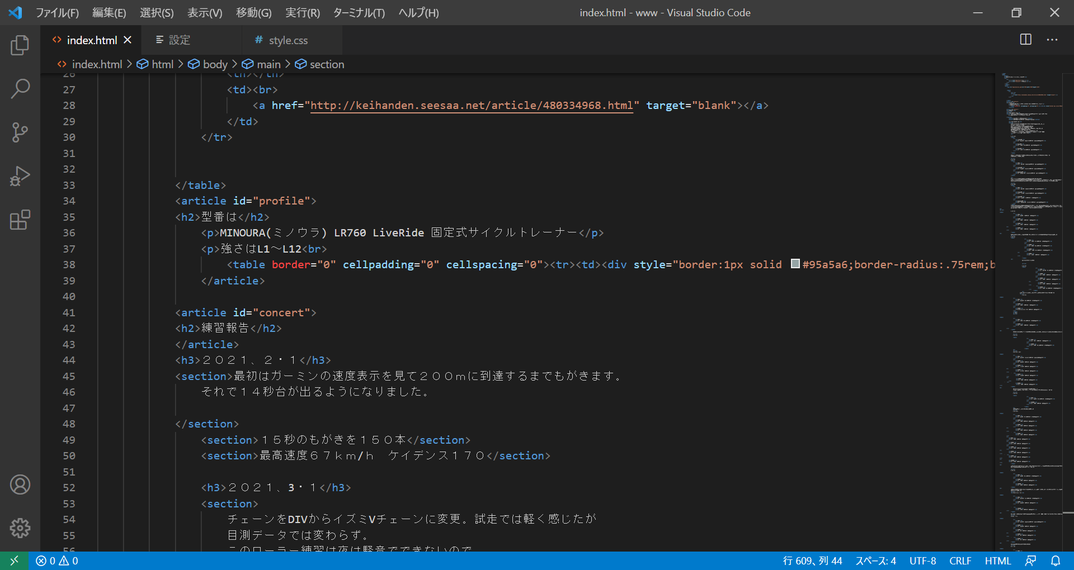Screen dimensions: 1074x570
Task: Open the ファイル(F) menu
Action: tap(57, 12)
